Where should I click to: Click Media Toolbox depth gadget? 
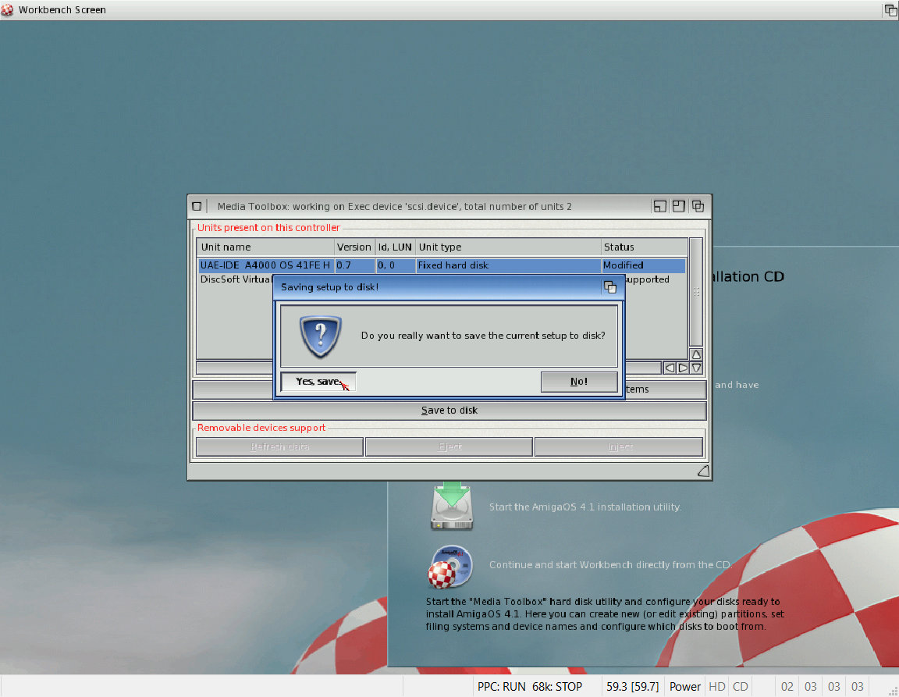pos(698,207)
